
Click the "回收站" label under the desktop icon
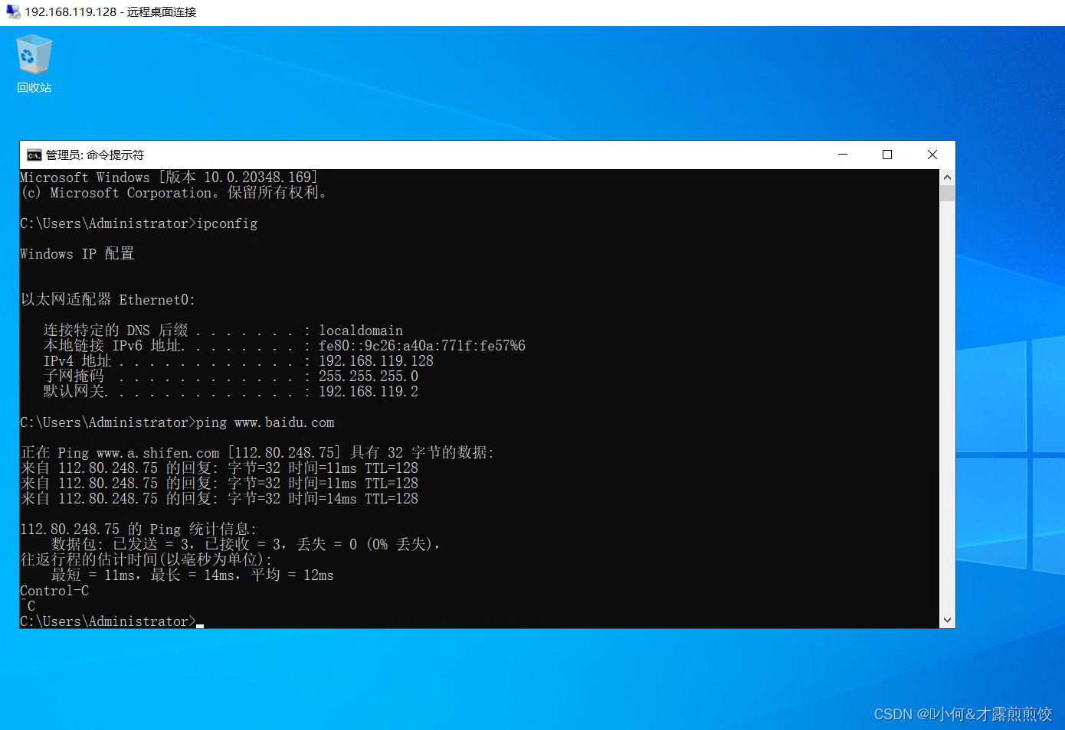pos(34,88)
